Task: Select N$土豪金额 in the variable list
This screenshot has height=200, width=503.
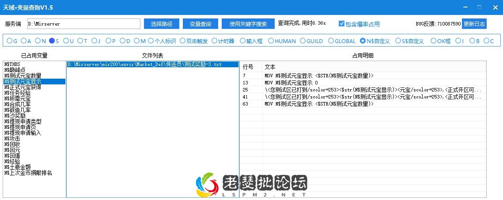Action: (34, 167)
